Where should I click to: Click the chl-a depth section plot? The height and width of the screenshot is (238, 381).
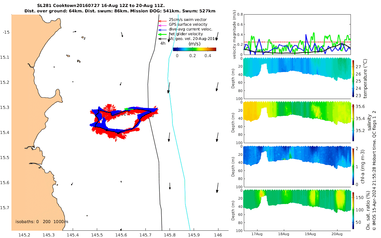297,166
